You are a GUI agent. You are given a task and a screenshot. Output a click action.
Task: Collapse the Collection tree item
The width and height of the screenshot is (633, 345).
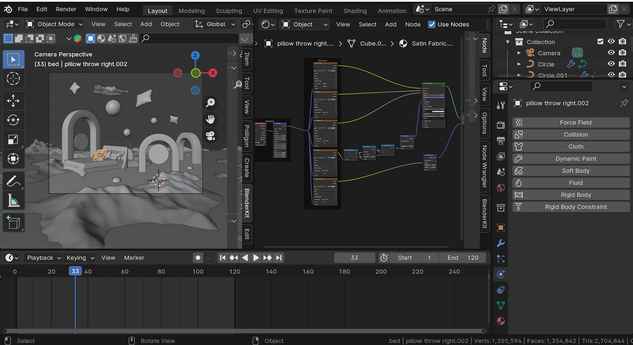click(508, 42)
